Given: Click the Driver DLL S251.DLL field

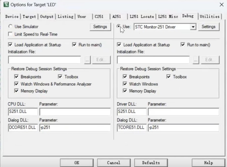Looking at the screenshot, I should pos(131,112).
